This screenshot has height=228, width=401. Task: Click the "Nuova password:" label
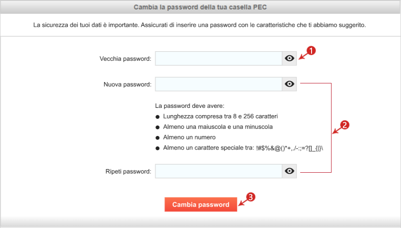tap(127, 84)
